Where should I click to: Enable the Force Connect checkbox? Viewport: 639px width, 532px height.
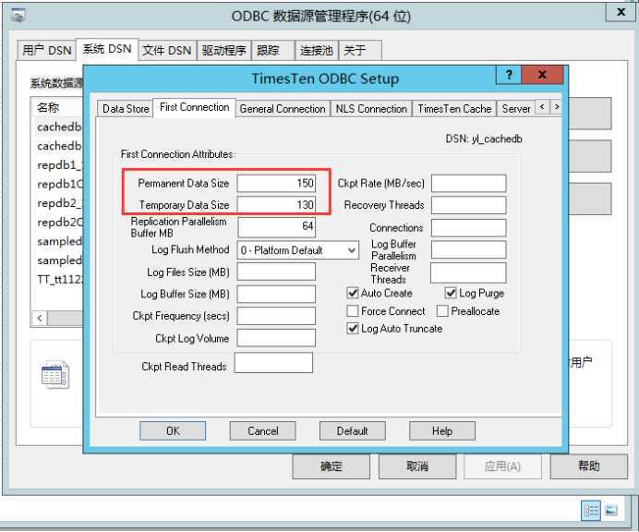(x=352, y=311)
